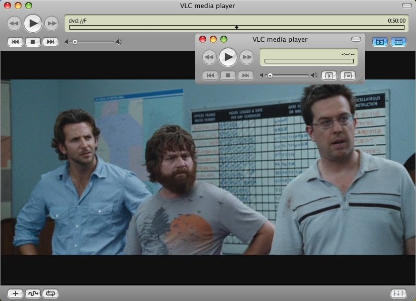Next track button in small VLC window

click(x=245, y=75)
